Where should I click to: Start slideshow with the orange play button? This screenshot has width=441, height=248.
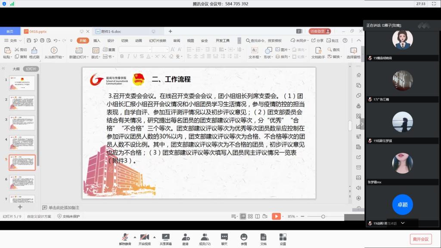[276, 216]
